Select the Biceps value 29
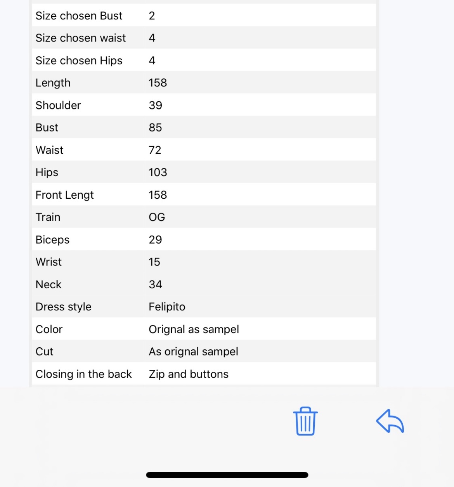This screenshot has width=454, height=487. pos(155,240)
